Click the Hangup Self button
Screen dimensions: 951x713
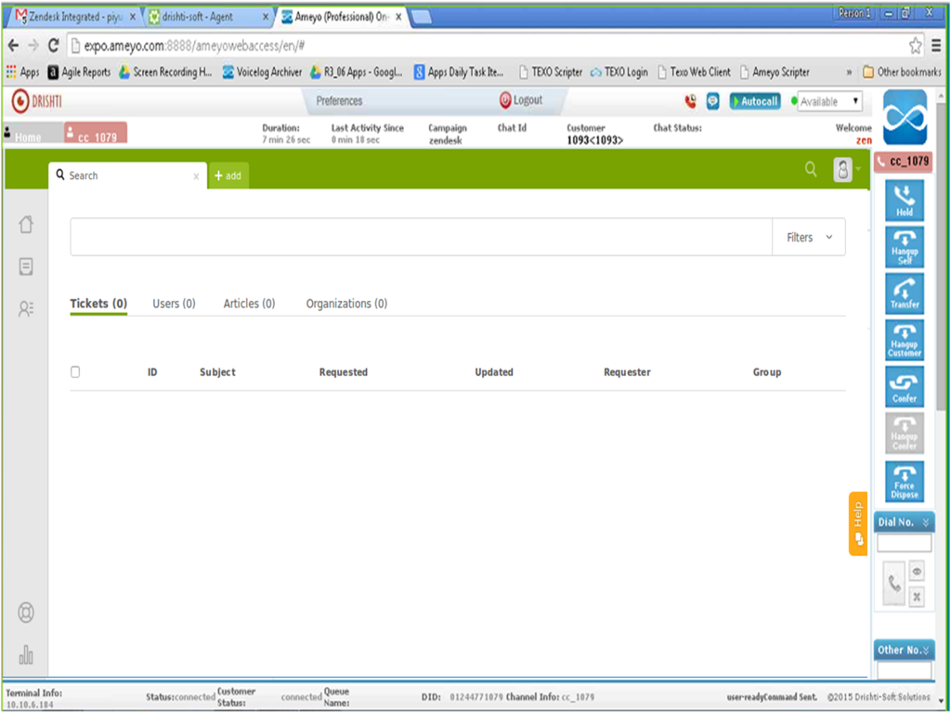point(904,247)
